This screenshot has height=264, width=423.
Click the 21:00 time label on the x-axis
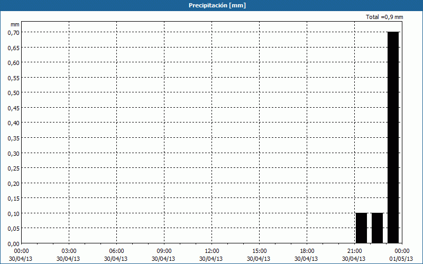point(354,251)
